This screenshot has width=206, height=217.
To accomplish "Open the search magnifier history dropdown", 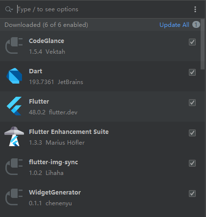I will point(9,9).
